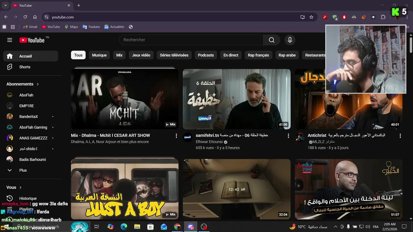Expand subscriptions with Plus
The width and height of the screenshot is (413, 232).
click(31, 170)
